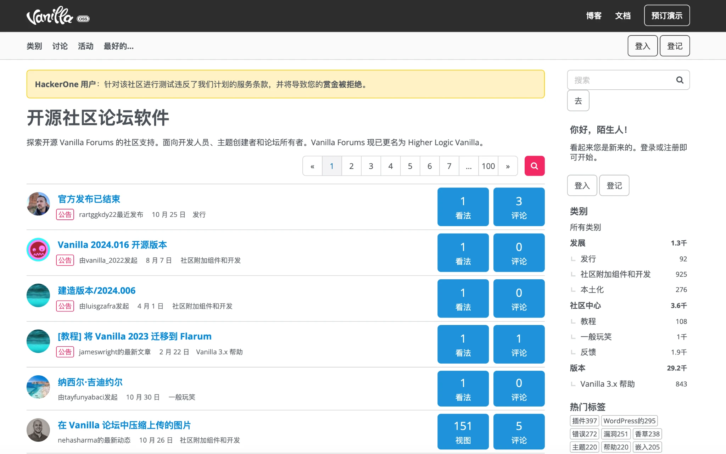Open the 活动 navigation tab
The width and height of the screenshot is (726, 454).
(85, 46)
